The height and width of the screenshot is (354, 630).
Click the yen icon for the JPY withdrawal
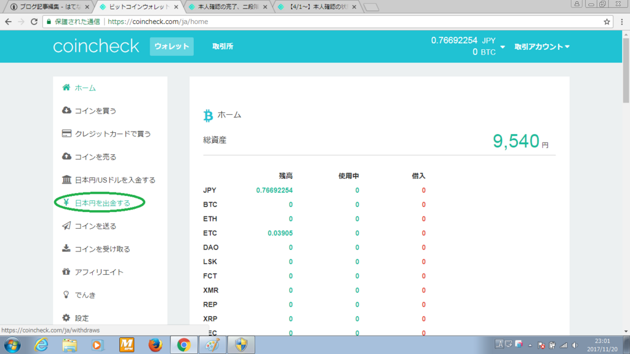point(66,202)
